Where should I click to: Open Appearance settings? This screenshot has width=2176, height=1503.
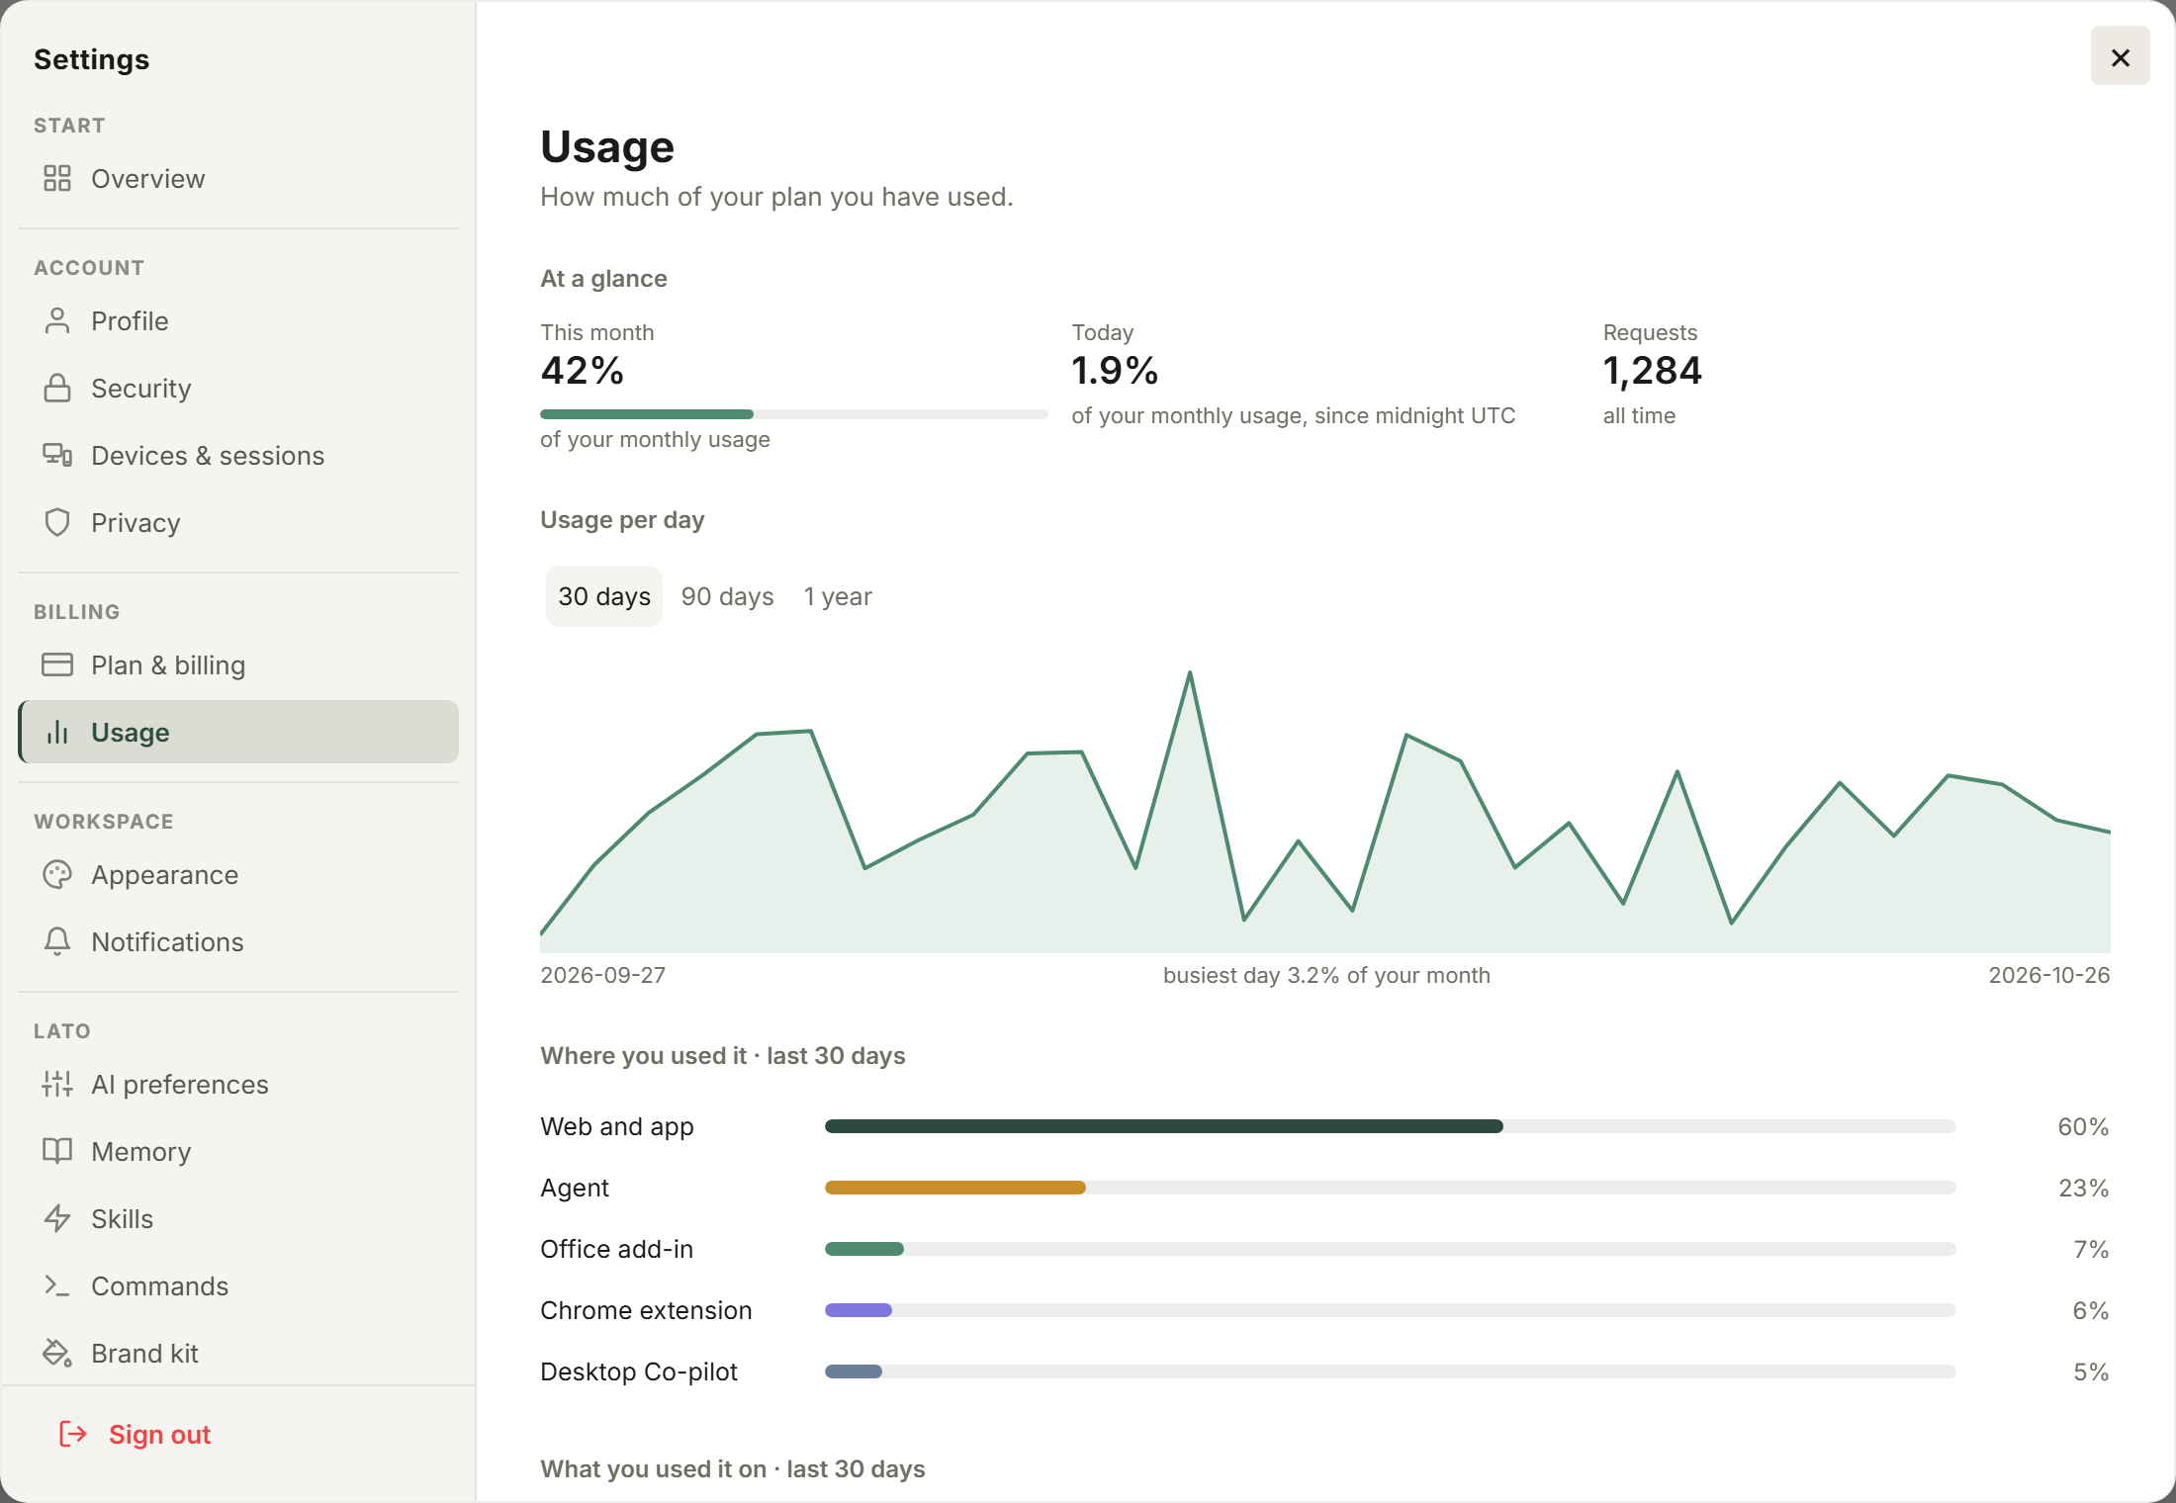coord(238,875)
